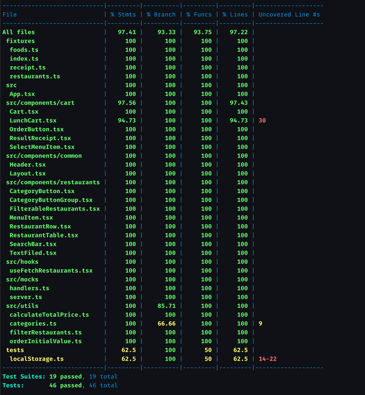Click the 'restaurants.ts' file name
The width and height of the screenshot is (365, 395).
pos(35,76)
